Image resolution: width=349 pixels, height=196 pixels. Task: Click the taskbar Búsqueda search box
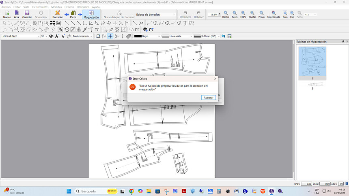point(96,191)
